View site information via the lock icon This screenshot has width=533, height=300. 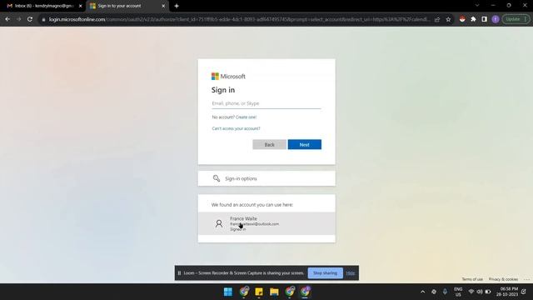pyautogui.click(x=43, y=20)
